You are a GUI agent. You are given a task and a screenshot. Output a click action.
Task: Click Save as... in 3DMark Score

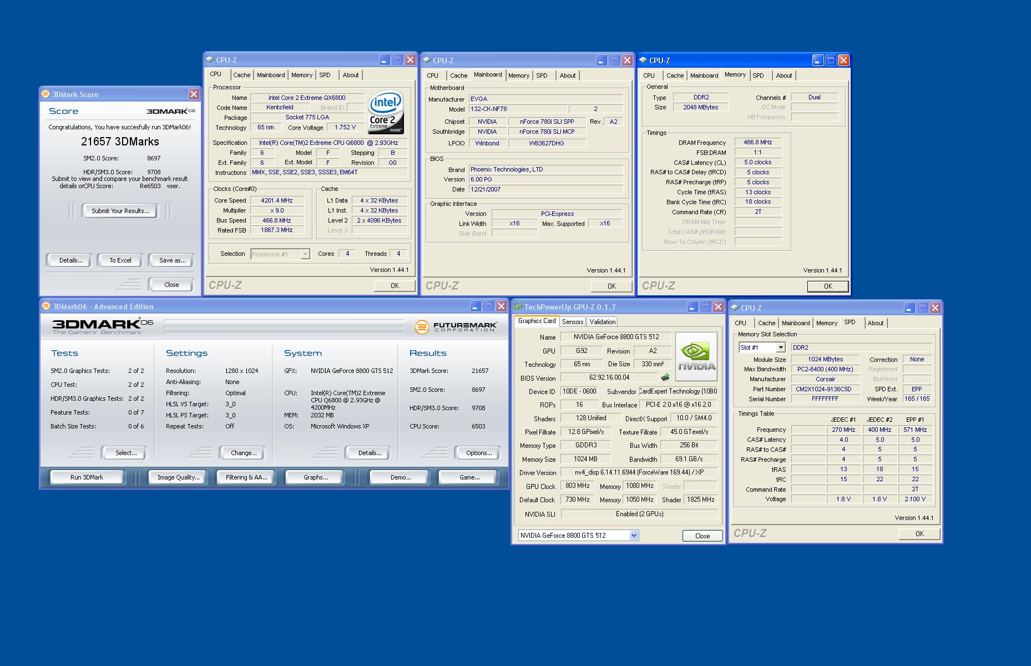(172, 260)
